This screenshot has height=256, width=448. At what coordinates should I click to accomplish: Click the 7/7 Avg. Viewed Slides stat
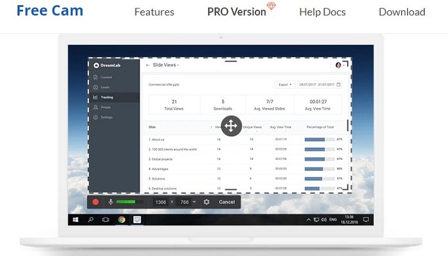tap(269, 105)
